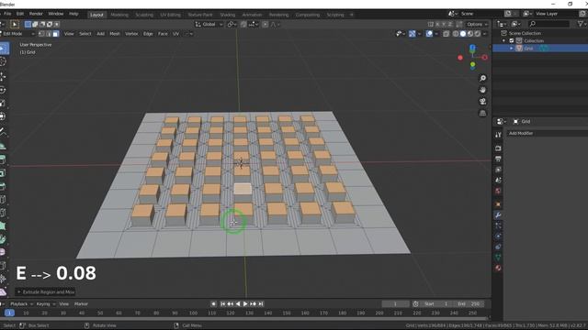588x330 pixels.
Task: Open the Object Data properties green triangle tab
Action: click(x=498, y=258)
